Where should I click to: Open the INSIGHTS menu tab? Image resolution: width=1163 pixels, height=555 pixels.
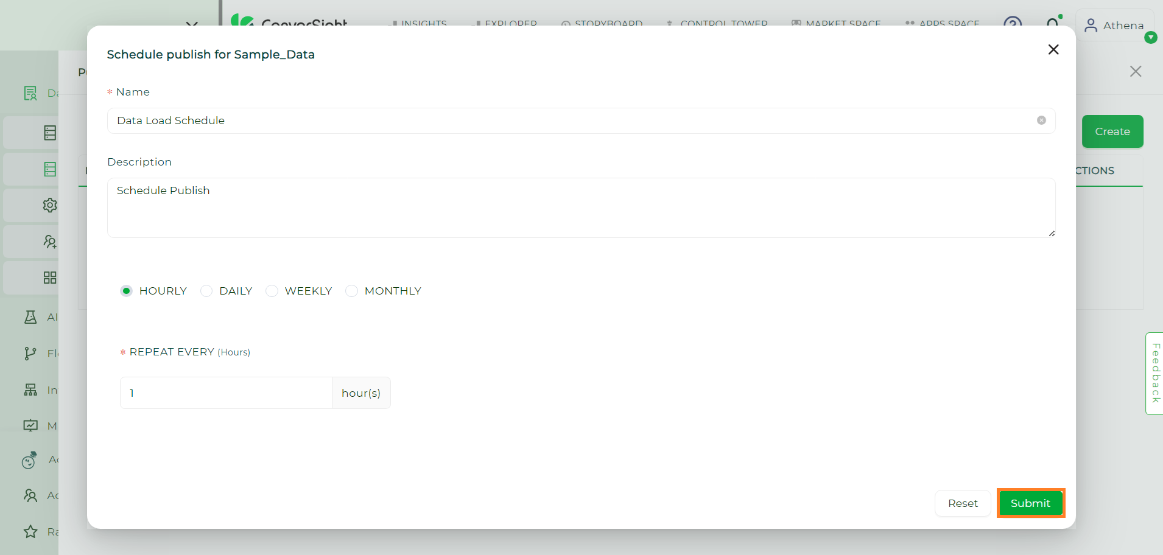pyautogui.click(x=419, y=24)
